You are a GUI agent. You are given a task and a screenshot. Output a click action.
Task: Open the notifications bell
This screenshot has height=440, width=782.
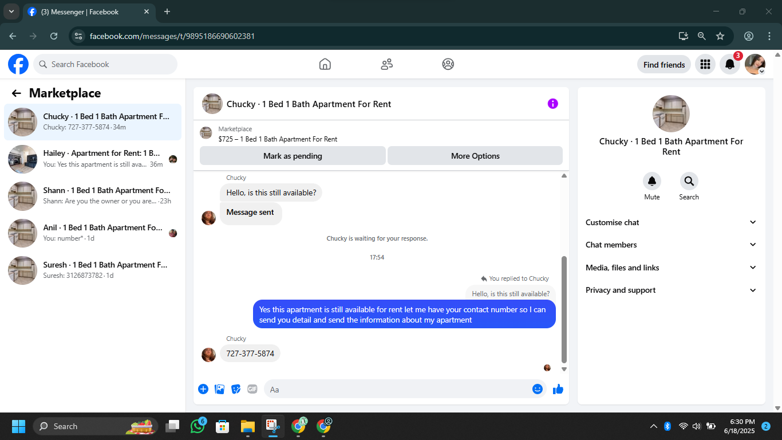(x=730, y=65)
